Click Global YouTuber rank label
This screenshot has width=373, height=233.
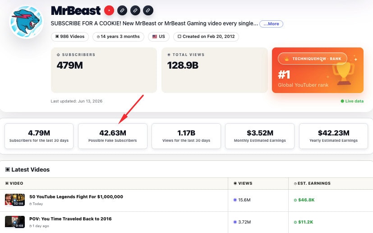pyautogui.click(x=303, y=85)
